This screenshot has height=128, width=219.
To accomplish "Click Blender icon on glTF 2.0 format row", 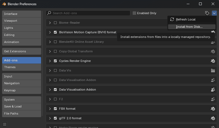I will [x=213, y=118].
